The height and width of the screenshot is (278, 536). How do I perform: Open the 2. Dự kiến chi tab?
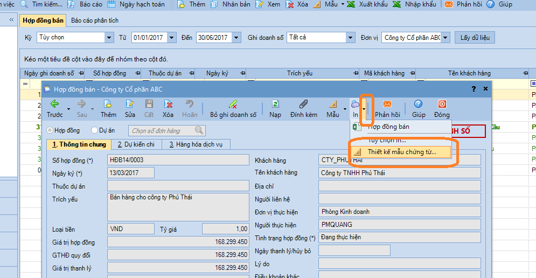point(136,144)
